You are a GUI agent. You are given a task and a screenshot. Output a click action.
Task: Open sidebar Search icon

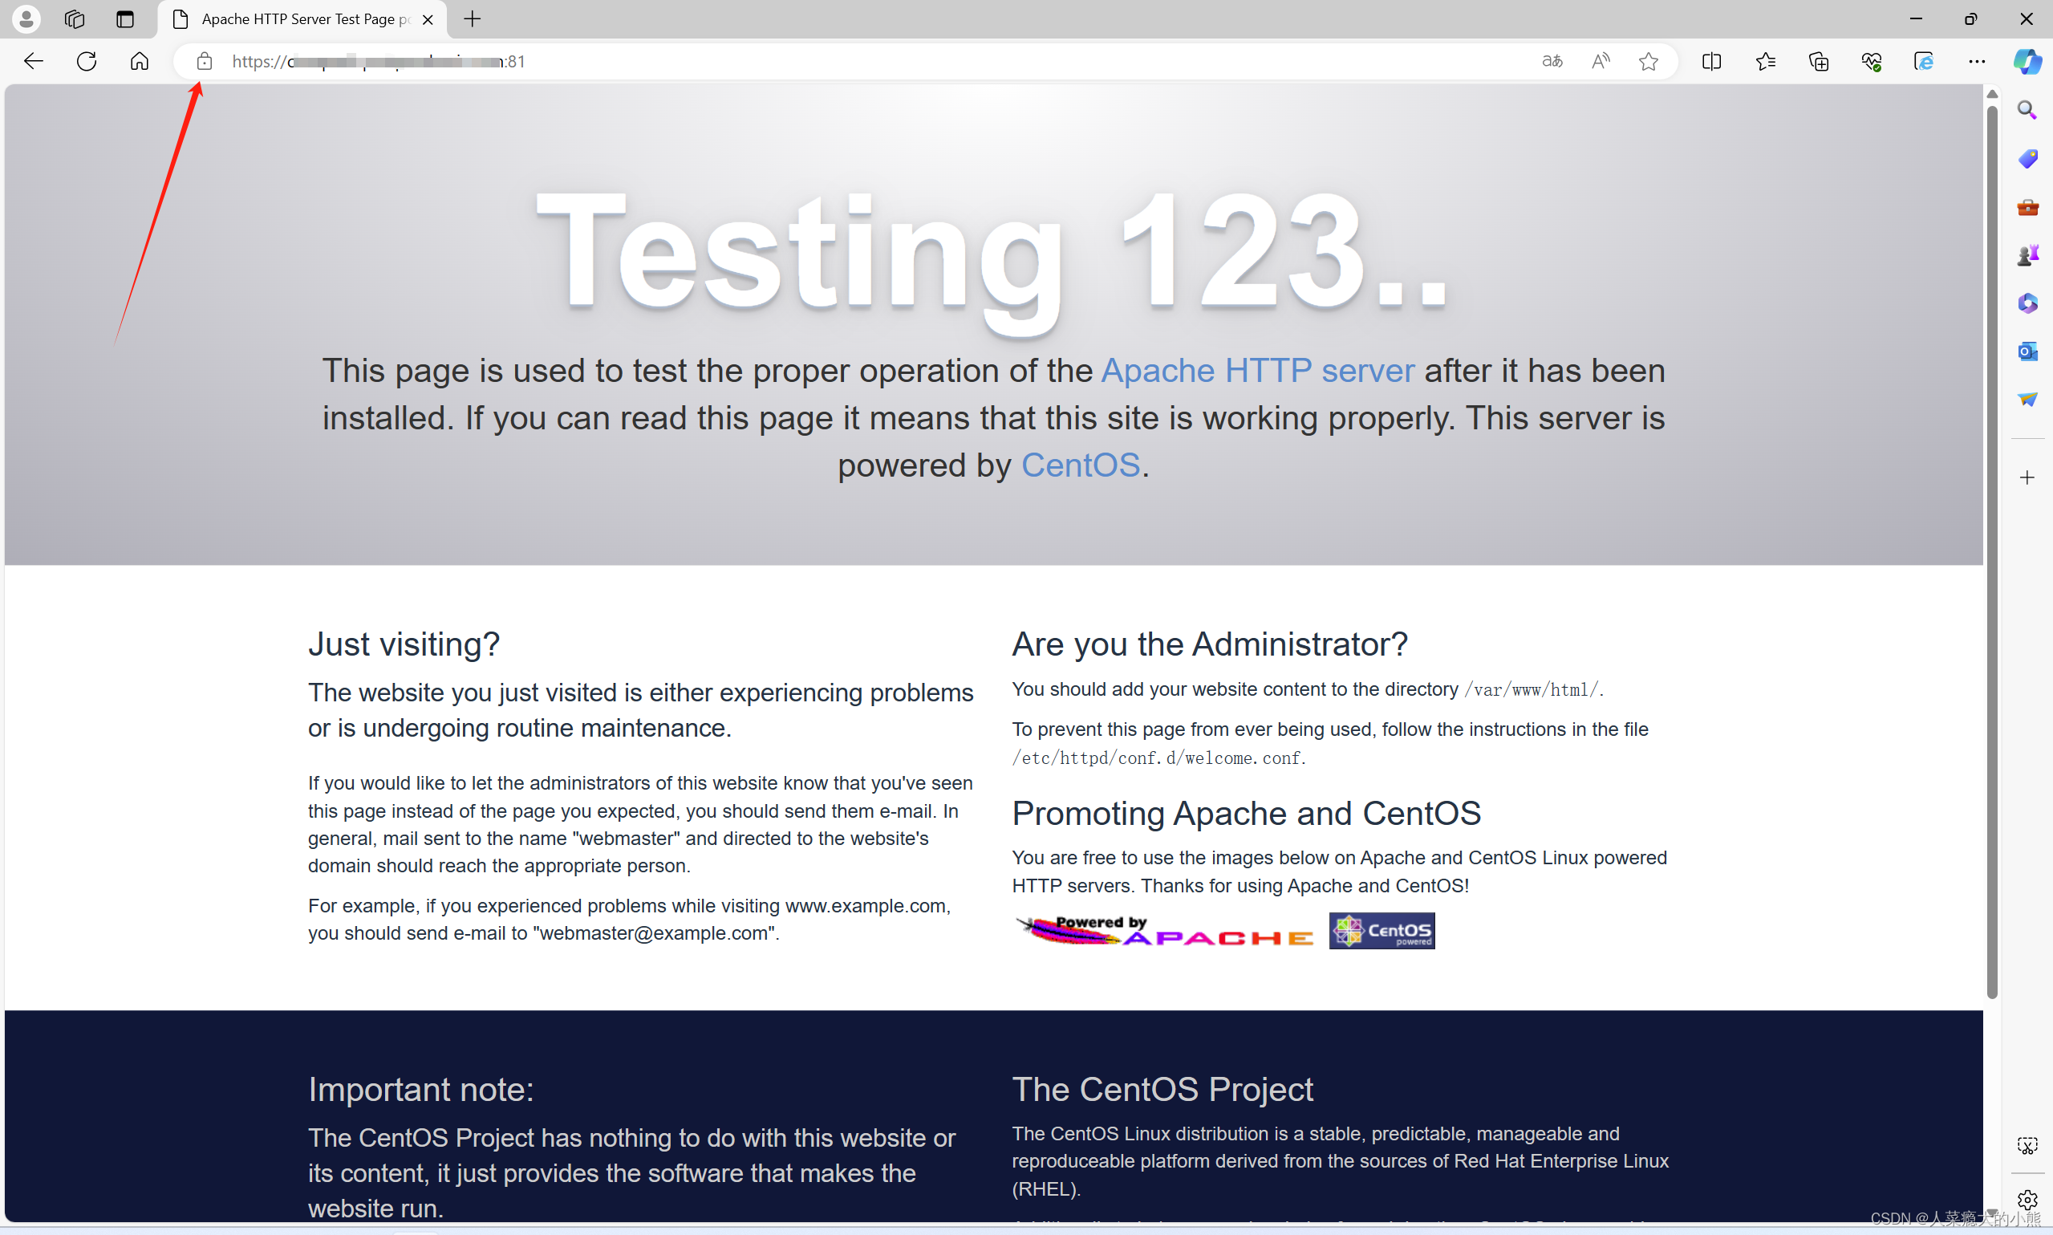coord(2027,110)
